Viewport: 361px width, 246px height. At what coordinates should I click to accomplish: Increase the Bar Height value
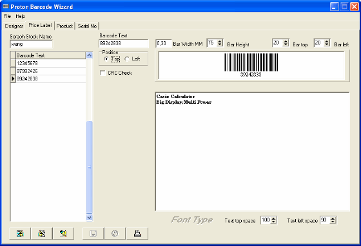click(220, 41)
